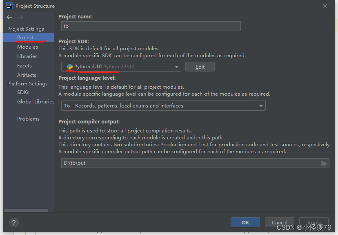Open SDKs under Platform Settings
This screenshot has height=235, width=338.
pos(23,92)
